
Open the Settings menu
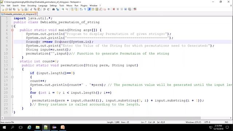[x=53, y=5]
